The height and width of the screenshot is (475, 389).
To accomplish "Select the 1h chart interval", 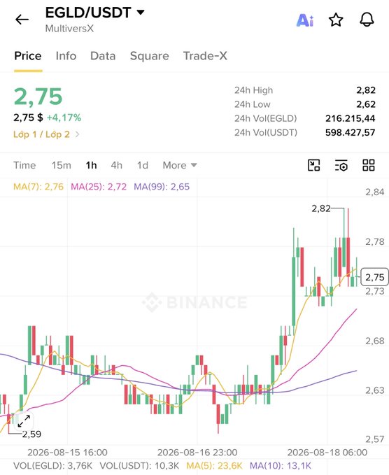I will point(91,165).
